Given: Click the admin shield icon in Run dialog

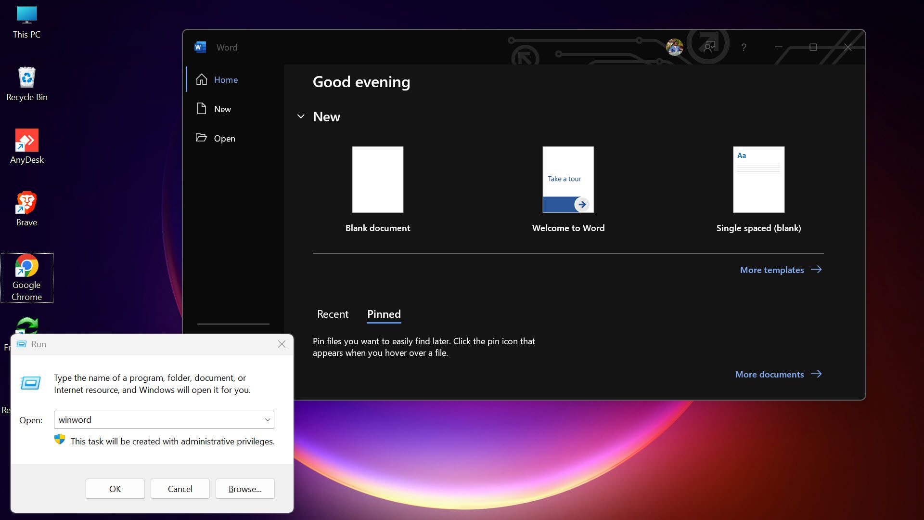Looking at the screenshot, I should (60, 439).
